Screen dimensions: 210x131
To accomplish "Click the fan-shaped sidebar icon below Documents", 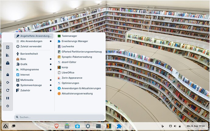I will 8,55.
